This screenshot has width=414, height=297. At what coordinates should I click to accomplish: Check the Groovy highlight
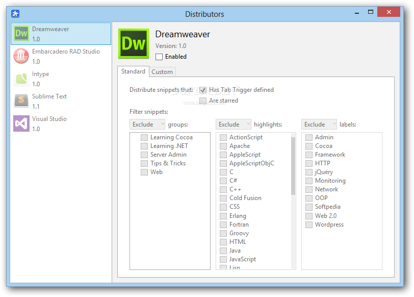(x=223, y=234)
